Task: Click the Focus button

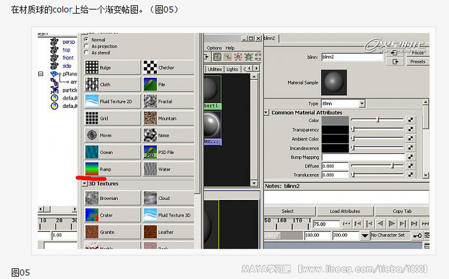Action: tap(418, 53)
